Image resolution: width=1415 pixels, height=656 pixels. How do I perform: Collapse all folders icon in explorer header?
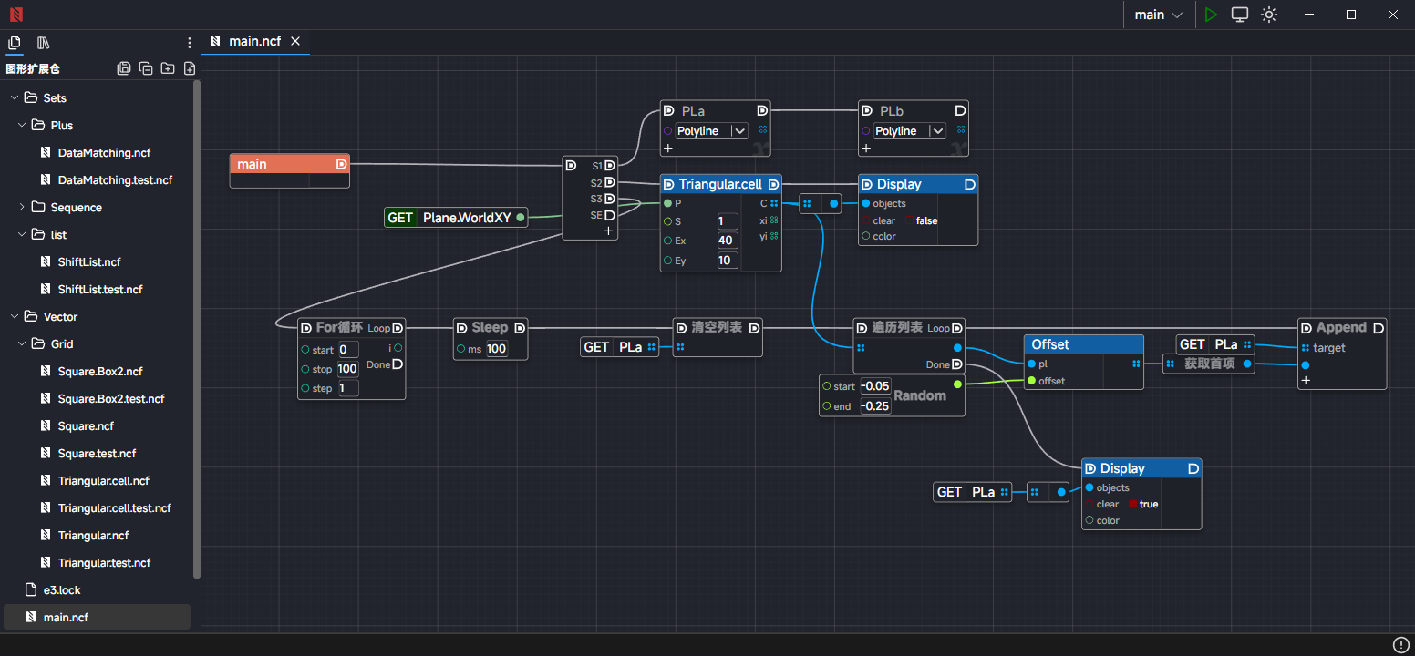click(x=146, y=68)
